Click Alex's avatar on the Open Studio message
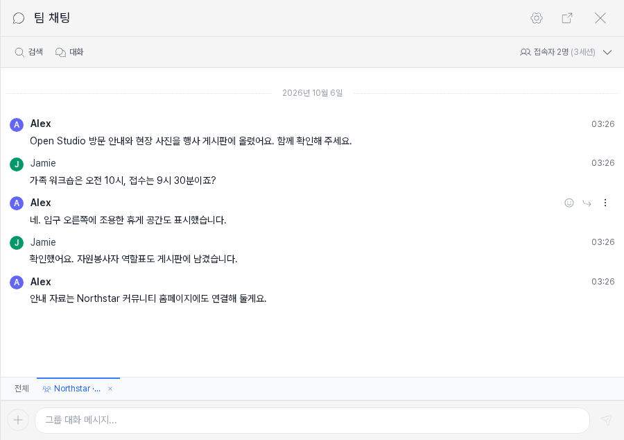624x440 pixels. coord(17,125)
